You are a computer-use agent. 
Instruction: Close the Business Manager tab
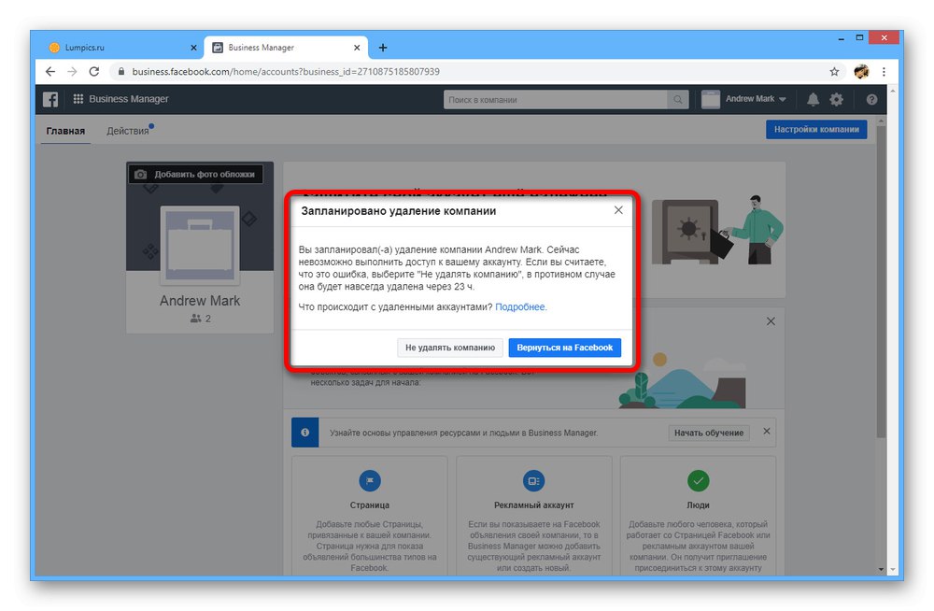point(357,48)
